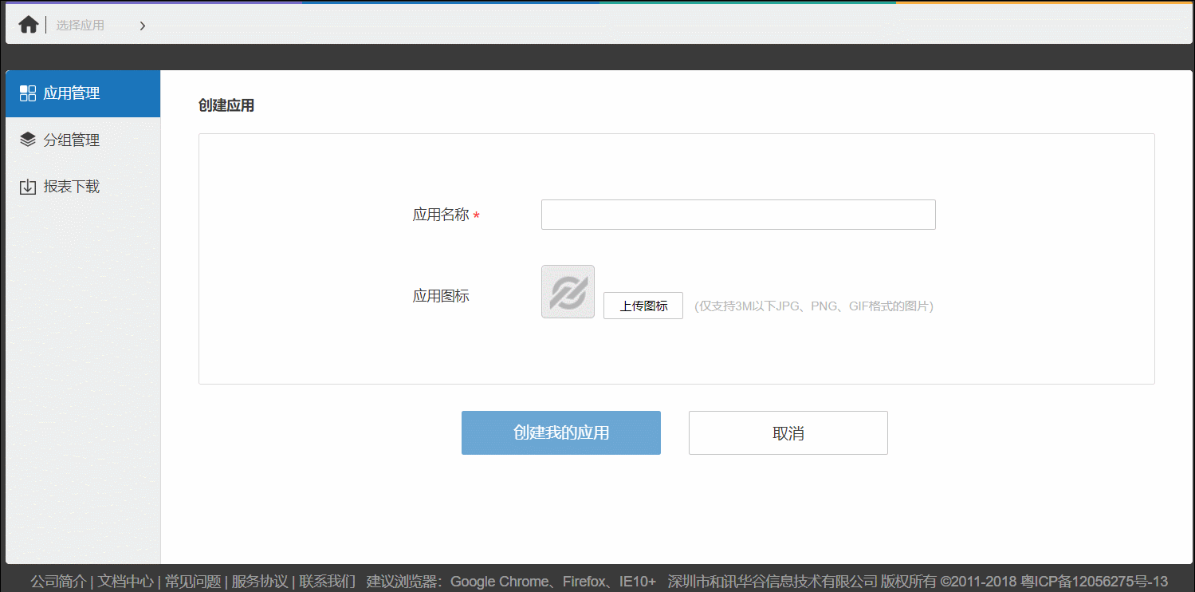
Task: Click the 取消 button
Action: [x=788, y=432]
